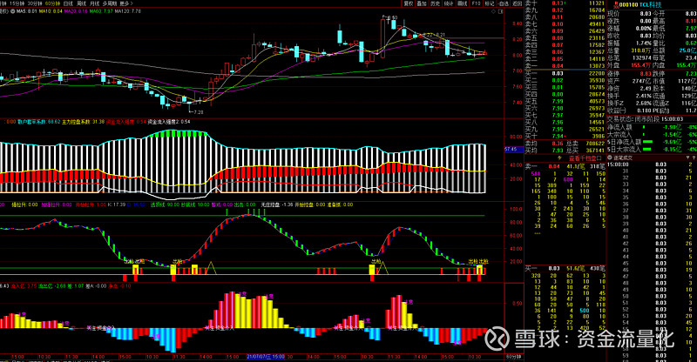Click the 8.50 high price label on chart

click(x=392, y=17)
